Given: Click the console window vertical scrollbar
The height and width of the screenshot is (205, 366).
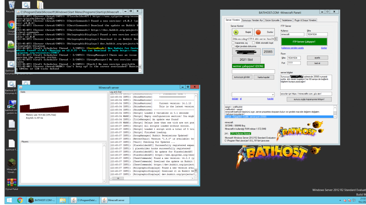Looking at the screenshot, I should (x=140, y=44).
